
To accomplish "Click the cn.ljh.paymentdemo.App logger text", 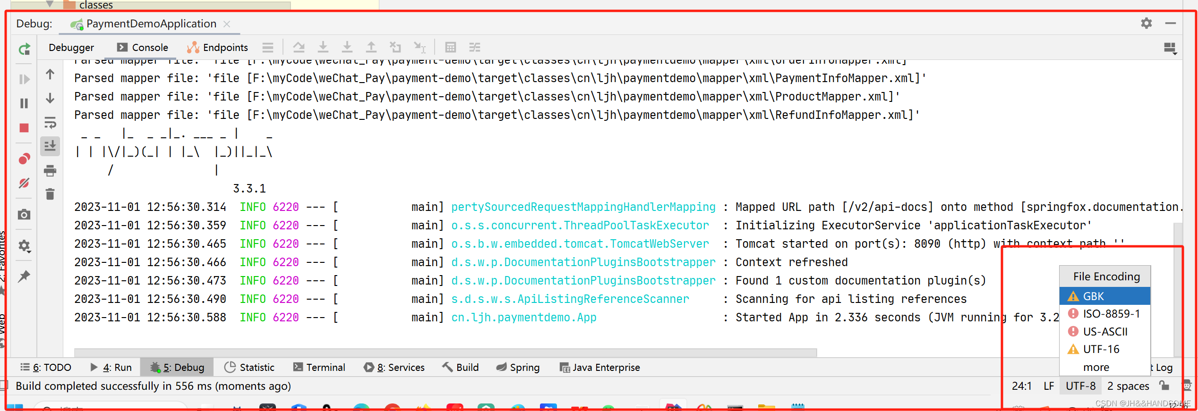I will click(x=524, y=317).
